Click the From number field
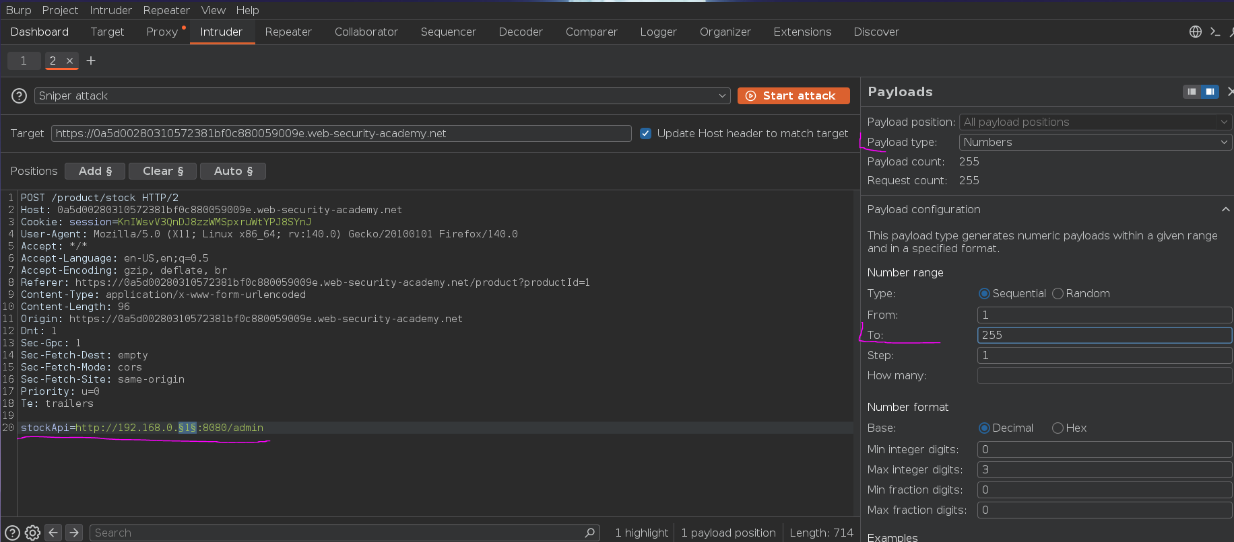Image resolution: width=1234 pixels, height=542 pixels. coord(1105,315)
